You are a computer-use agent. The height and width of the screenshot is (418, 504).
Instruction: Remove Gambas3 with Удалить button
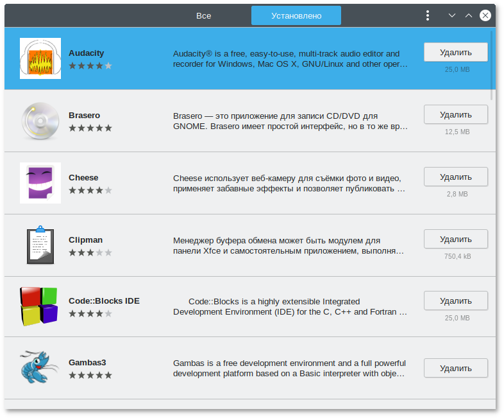coord(456,368)
